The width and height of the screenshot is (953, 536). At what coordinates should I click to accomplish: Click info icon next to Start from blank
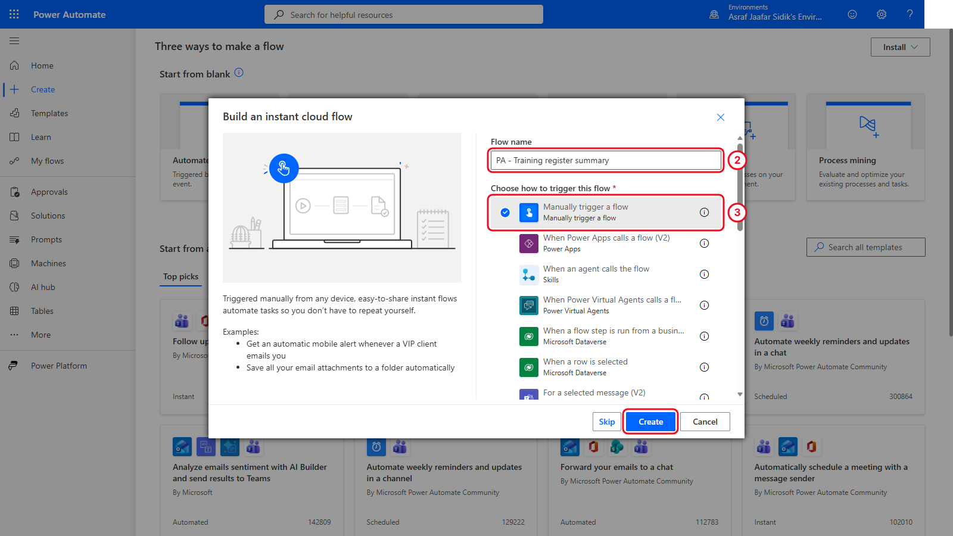[x=239, y=73]
